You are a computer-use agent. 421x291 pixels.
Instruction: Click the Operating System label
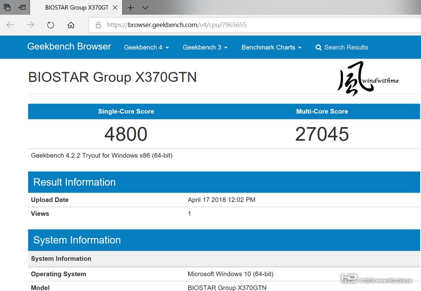click(x=58, y=274)
